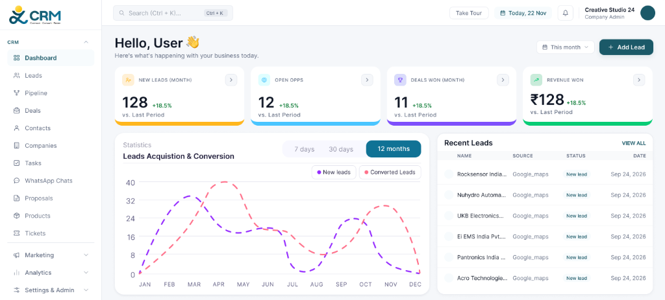The width and height of the screenshot is (665, 300).
Task: Click the WhatsApp Chats bubble icon
Action: click(x=16, y=181)
